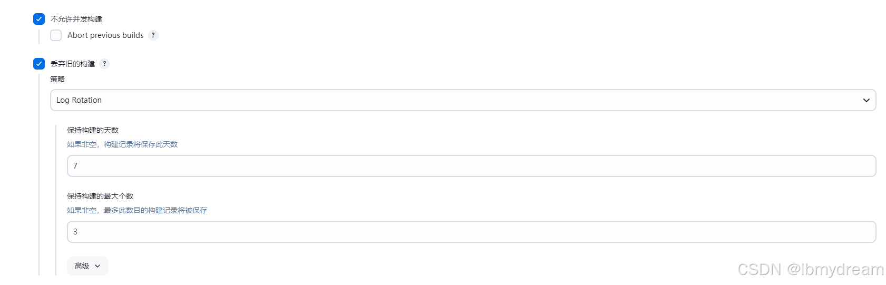This screenshot has width=886, height=285.
Task: Click hint text 如果非空，构建记录将保存此天数
Action: click(x=122, y=144)
